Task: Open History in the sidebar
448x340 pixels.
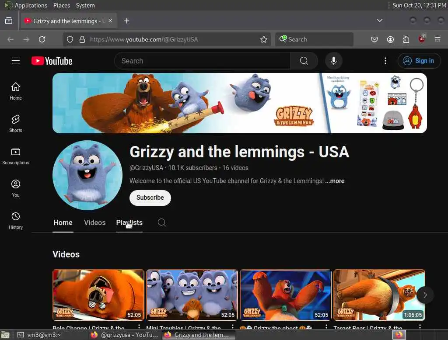Action: [16, 221]
